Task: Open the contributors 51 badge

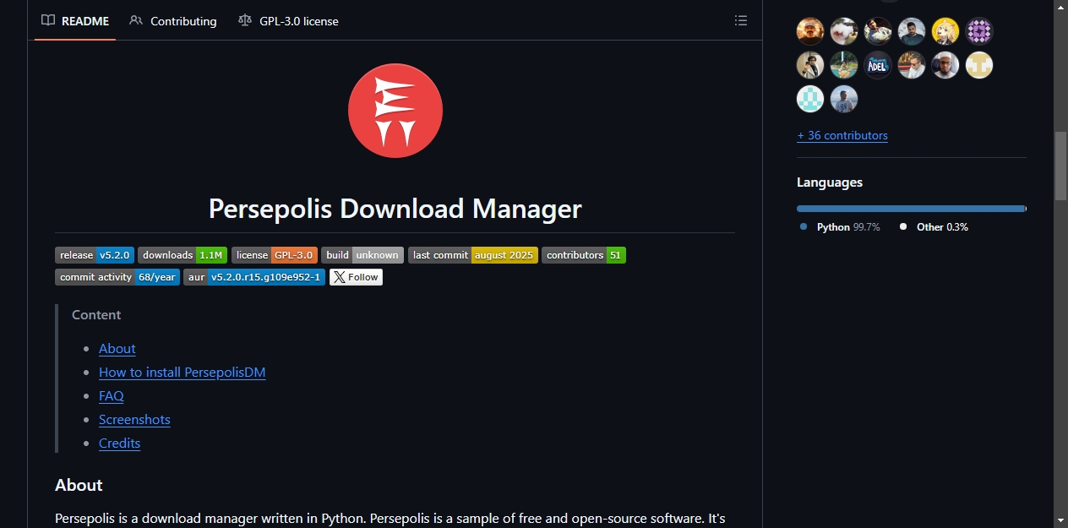Action: 584,255
